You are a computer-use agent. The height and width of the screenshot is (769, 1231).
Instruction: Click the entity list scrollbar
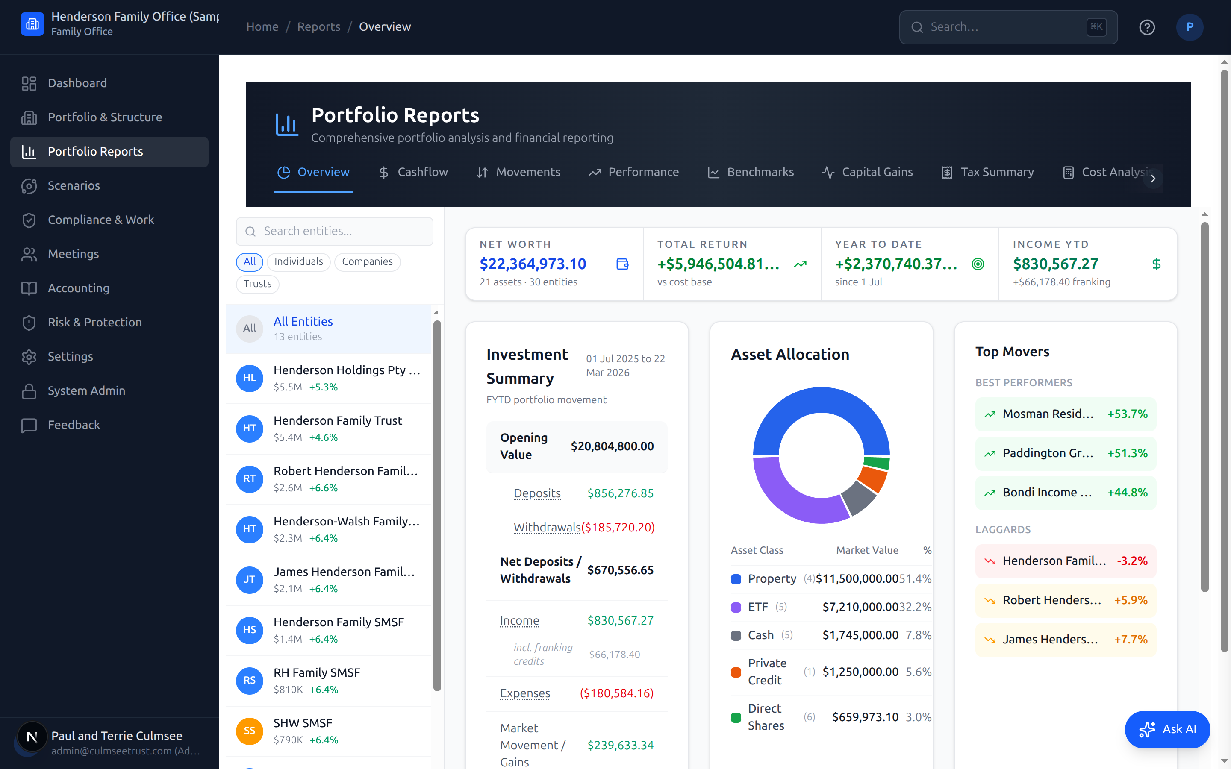click(x=437, y=505)
